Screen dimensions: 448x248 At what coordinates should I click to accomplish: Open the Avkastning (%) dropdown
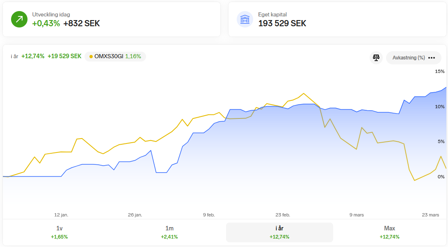point(409,58)
